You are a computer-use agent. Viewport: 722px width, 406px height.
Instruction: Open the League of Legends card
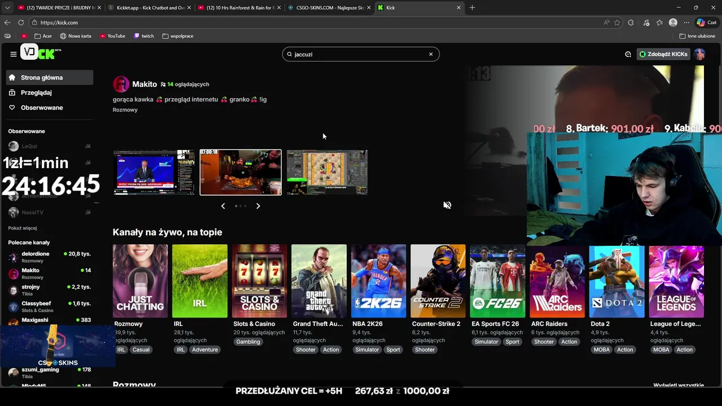(676, 281)
